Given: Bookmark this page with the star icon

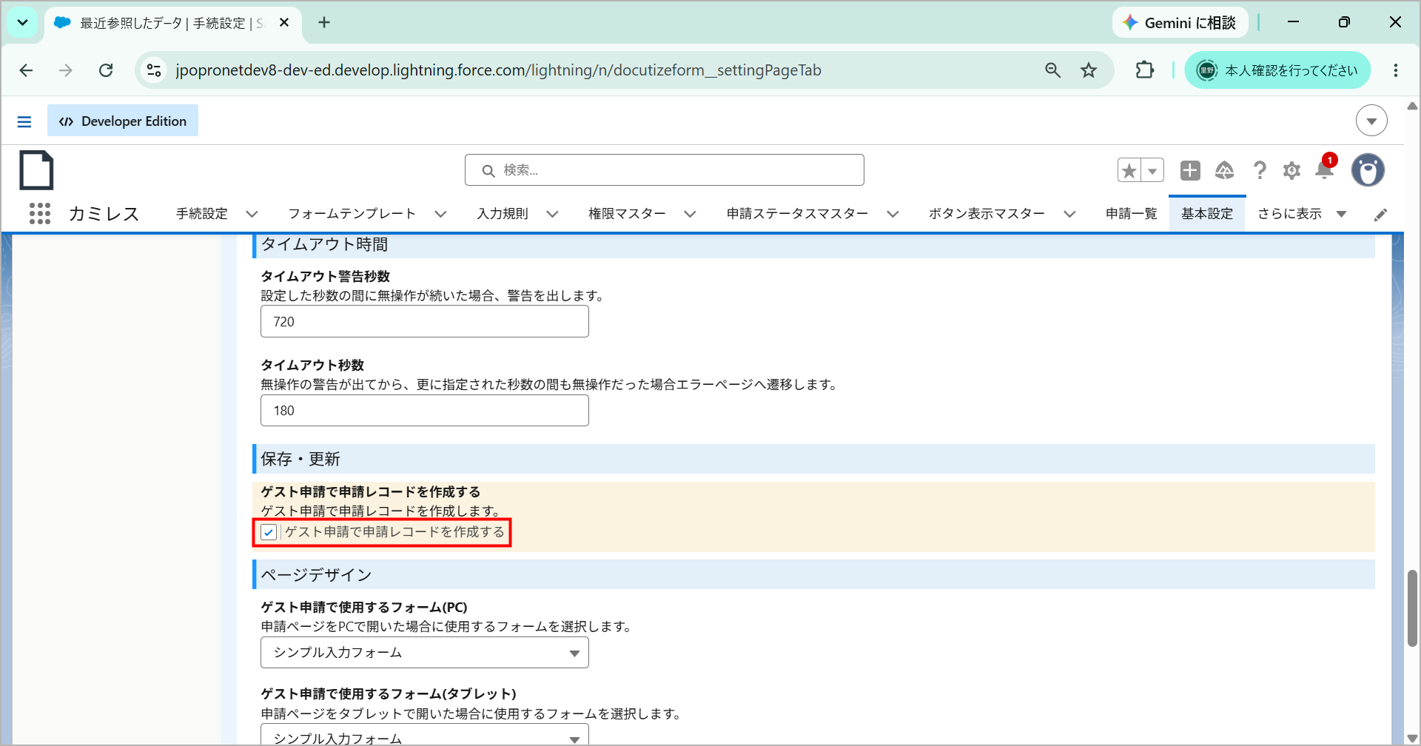Looking at the screenshot, I should pyautogui.click(x=1089, y=70).
